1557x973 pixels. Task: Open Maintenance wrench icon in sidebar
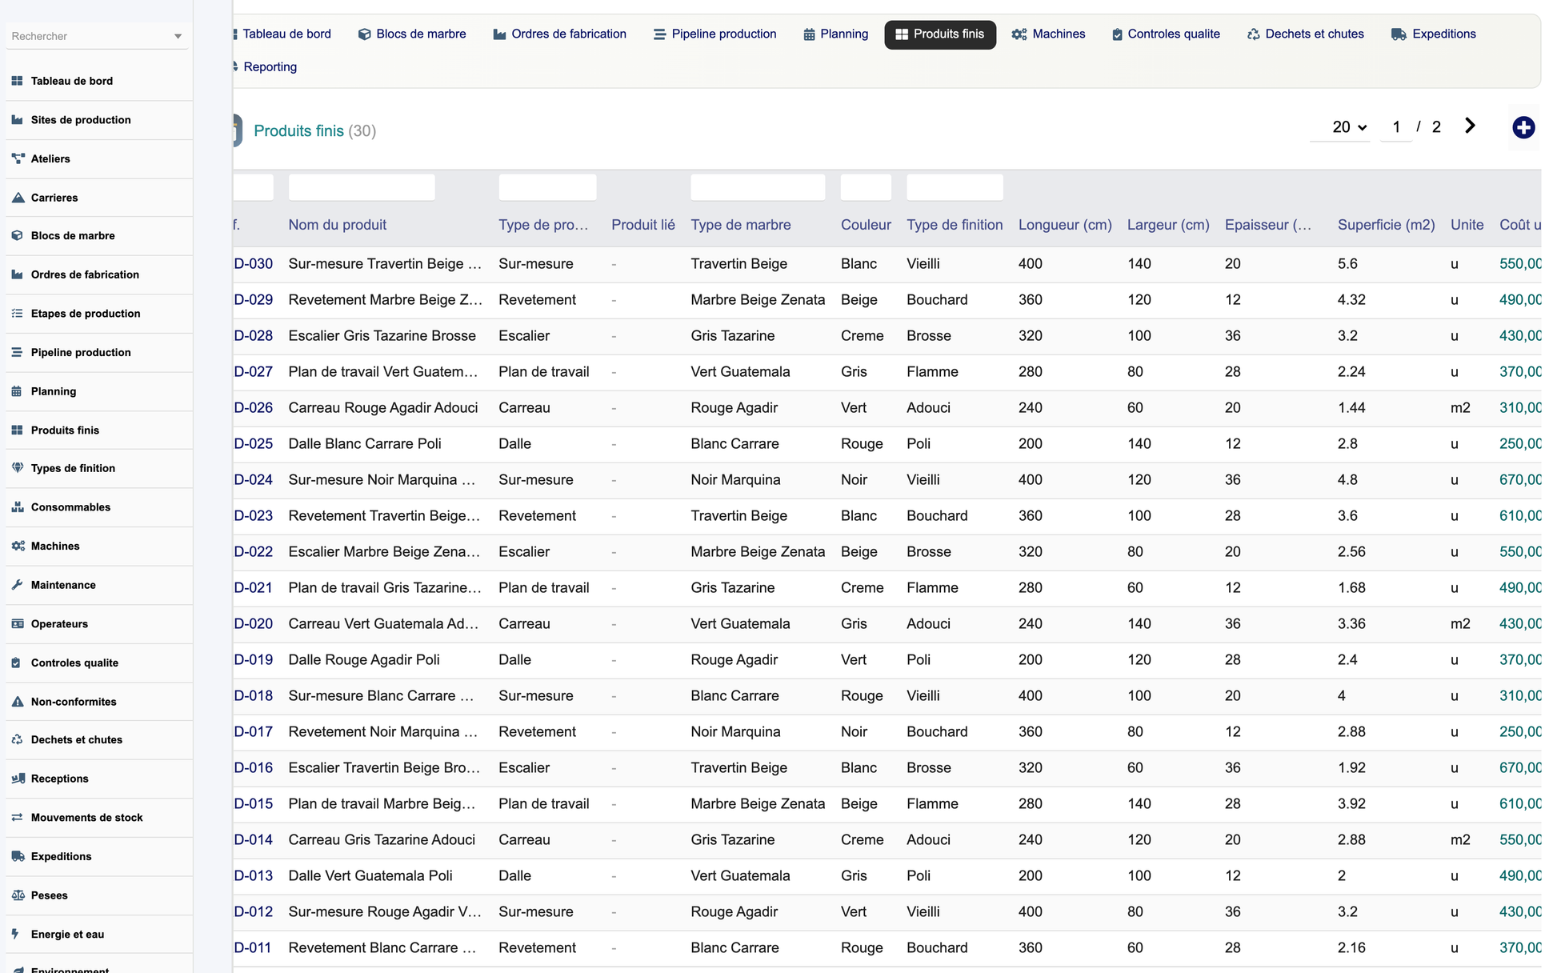(18, 585)
